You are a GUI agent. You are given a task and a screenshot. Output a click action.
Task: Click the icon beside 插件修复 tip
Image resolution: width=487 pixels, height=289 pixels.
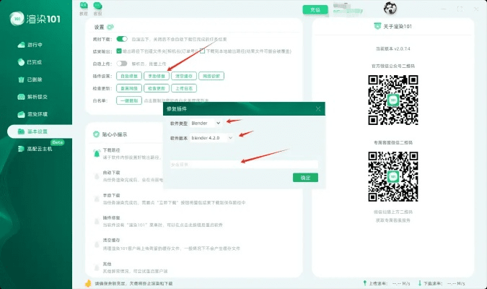tap(97, 221)
